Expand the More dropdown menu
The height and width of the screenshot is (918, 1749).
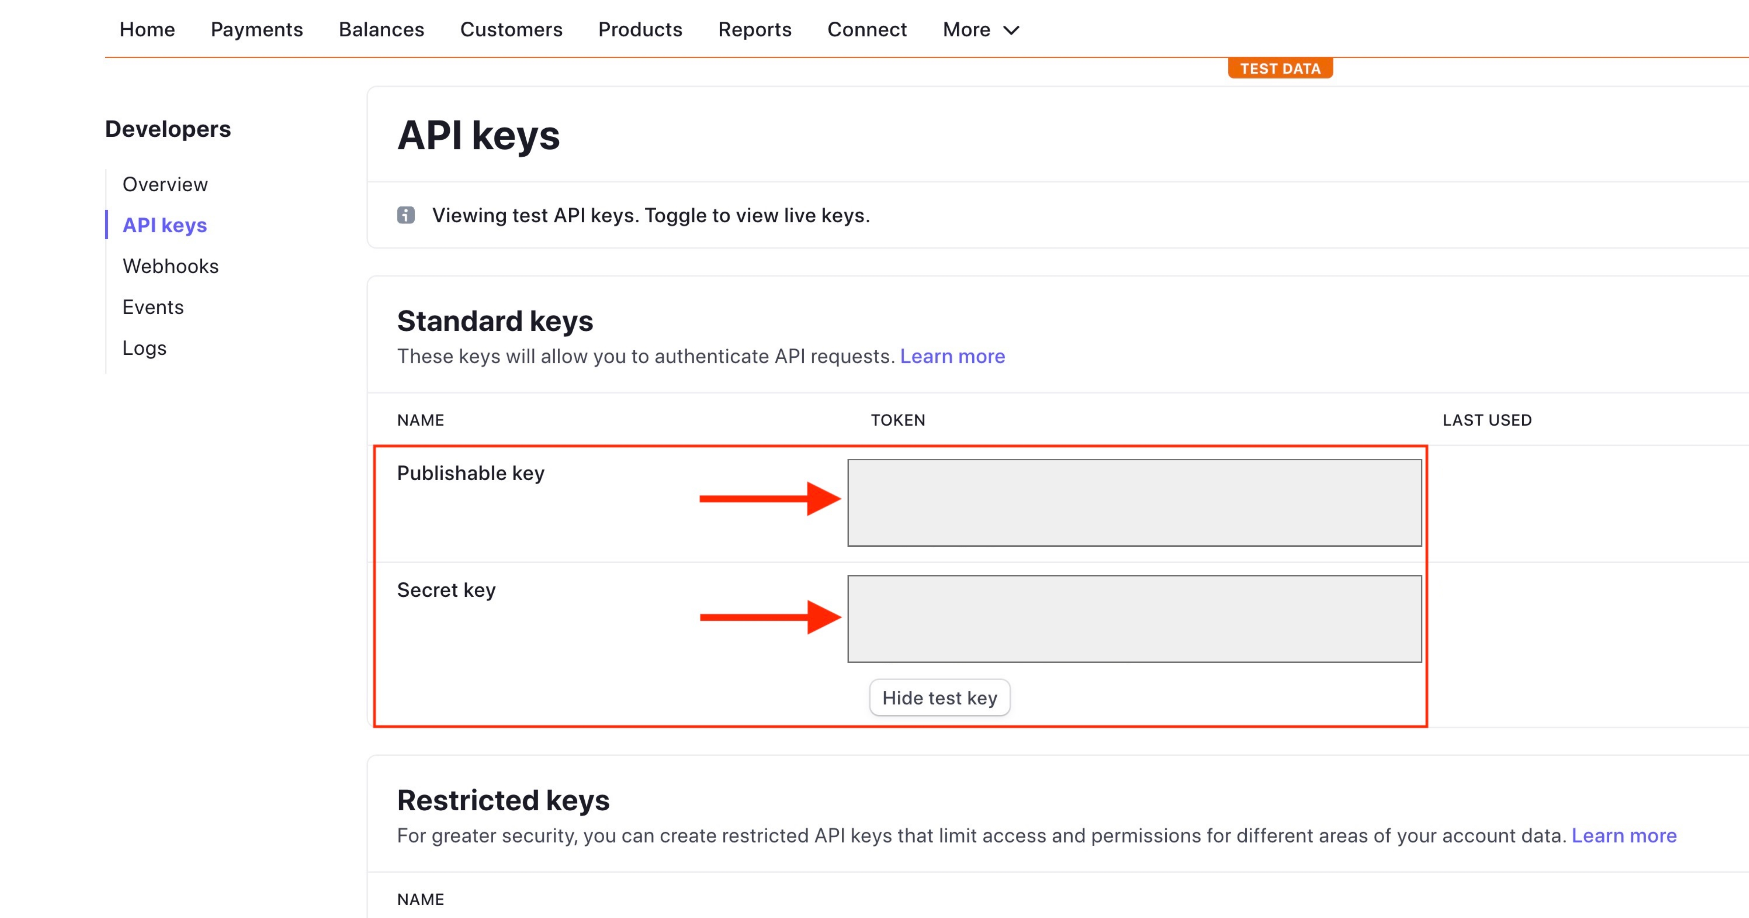click(x=980, y=29)
